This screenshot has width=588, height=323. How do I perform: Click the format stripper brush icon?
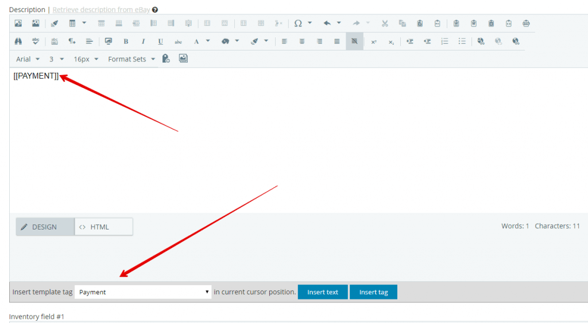(x=55, y=23)
